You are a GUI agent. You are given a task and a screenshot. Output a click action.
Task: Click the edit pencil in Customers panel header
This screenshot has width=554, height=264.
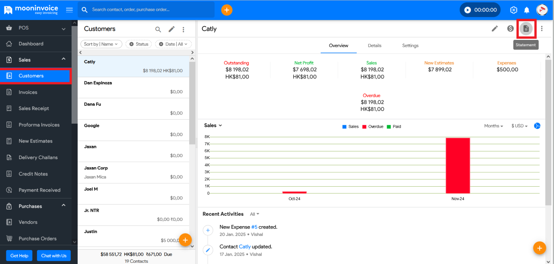[x=171, y=29]
